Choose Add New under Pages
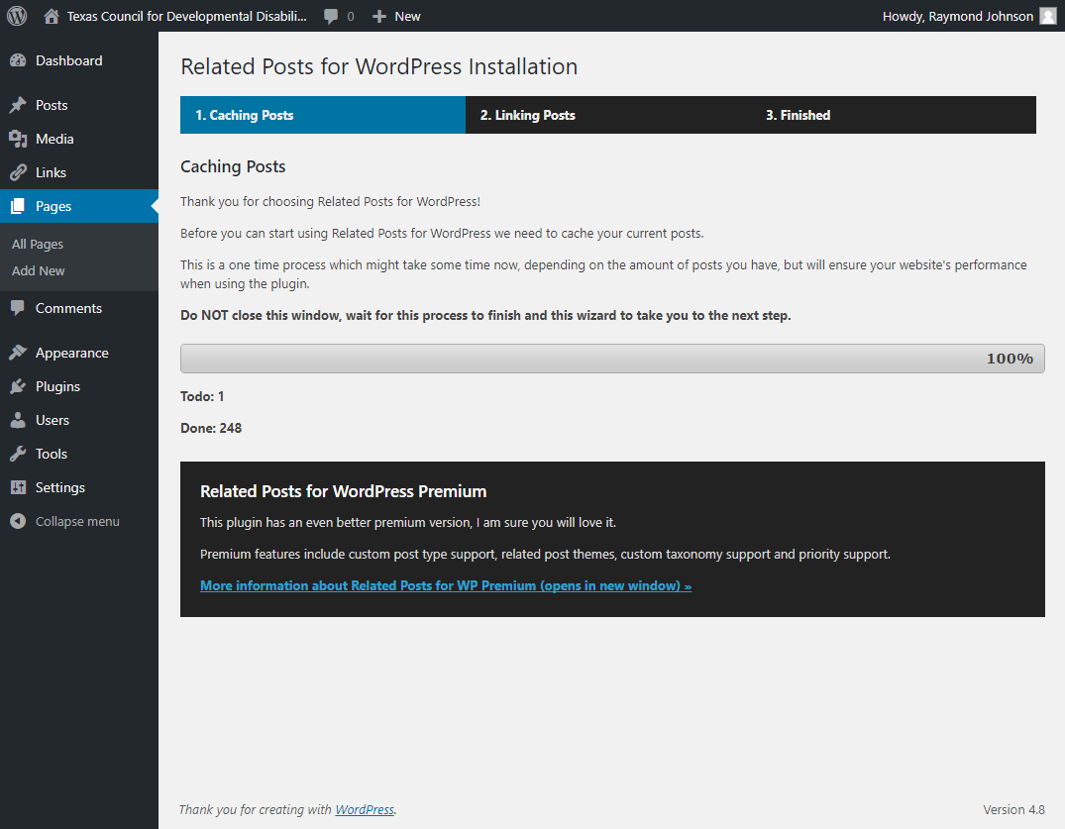The width and height of the screenshot is (1065, 829). [38, 271]
